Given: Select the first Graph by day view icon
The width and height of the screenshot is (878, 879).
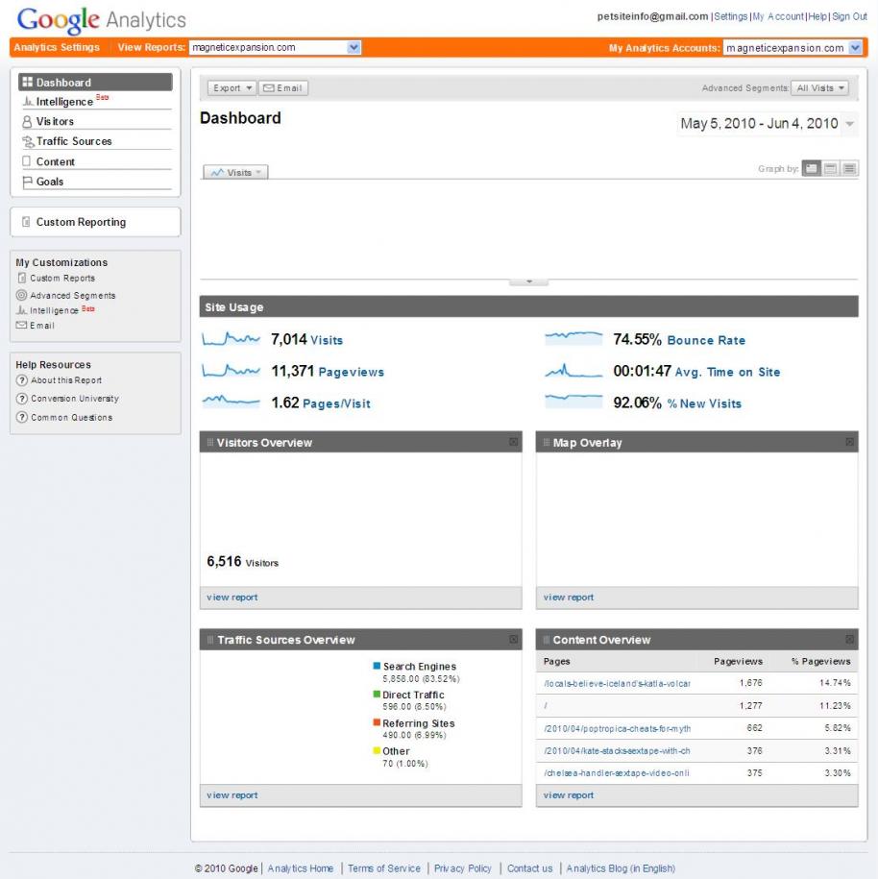Looking at the screenshot, I should tap(812, 168).
